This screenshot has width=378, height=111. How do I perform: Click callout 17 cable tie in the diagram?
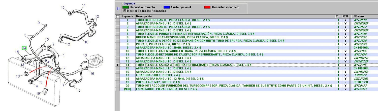point(79,91)
